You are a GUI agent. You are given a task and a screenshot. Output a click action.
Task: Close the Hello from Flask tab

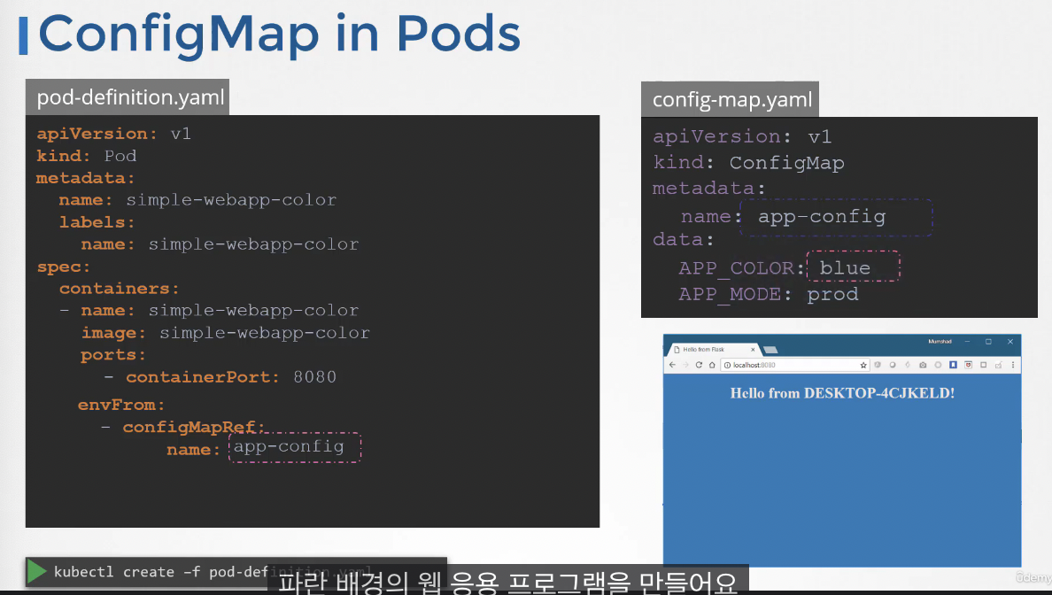753,350
